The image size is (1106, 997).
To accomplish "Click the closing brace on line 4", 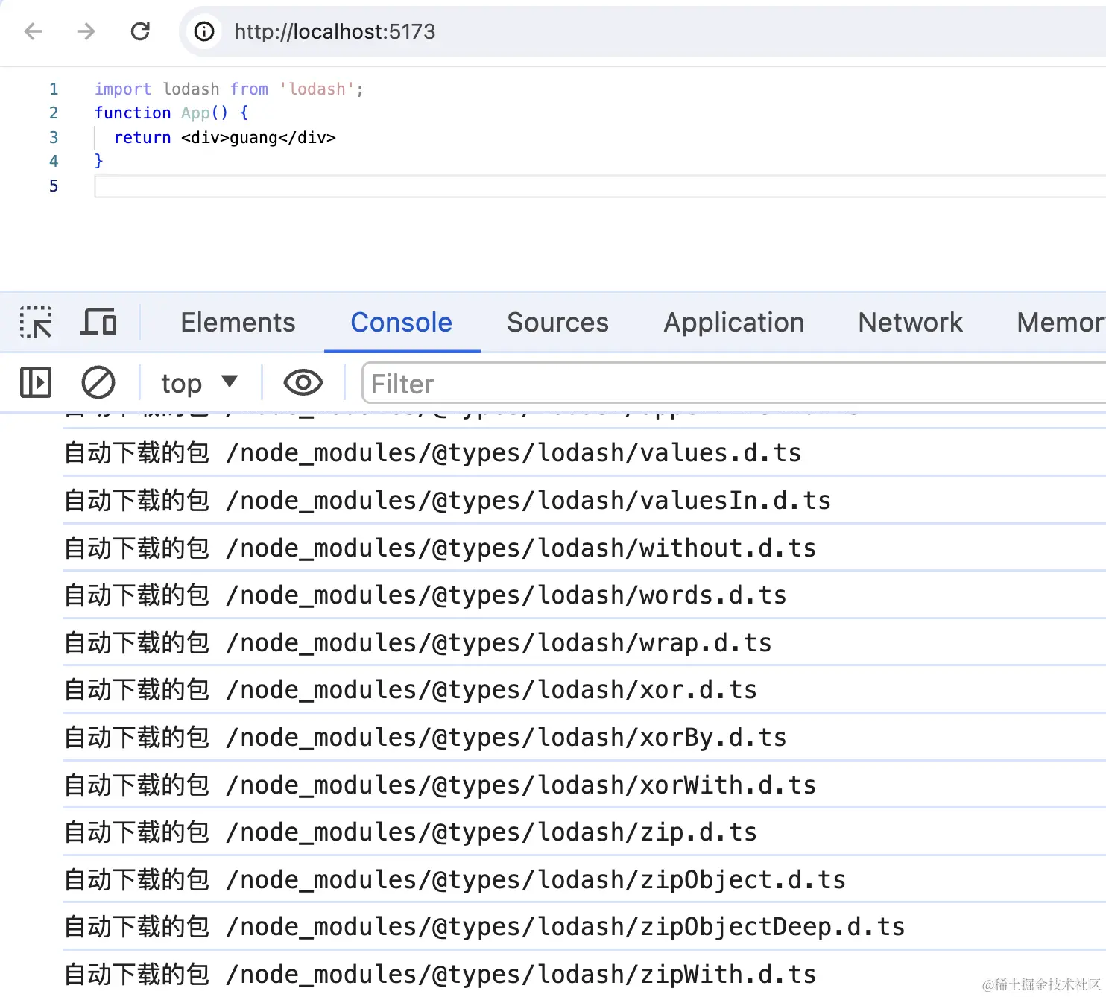I will click(98, 161).
